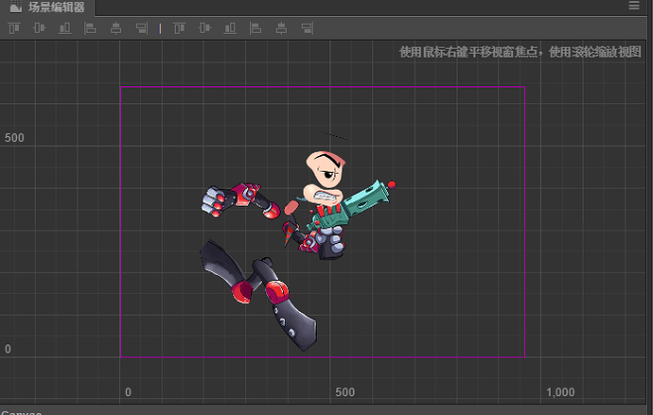Open the panel hamburger menu
Screen dimensions: 653x415
tap(634, 7)
